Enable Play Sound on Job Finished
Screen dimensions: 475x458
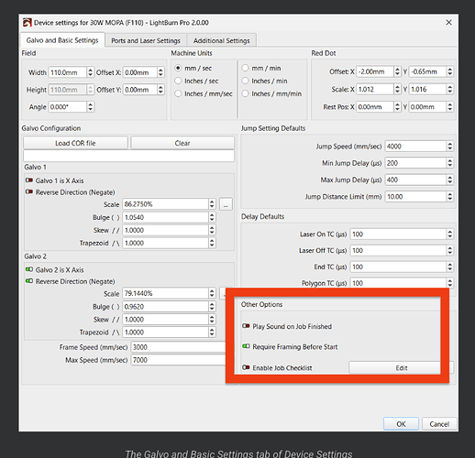246,326
